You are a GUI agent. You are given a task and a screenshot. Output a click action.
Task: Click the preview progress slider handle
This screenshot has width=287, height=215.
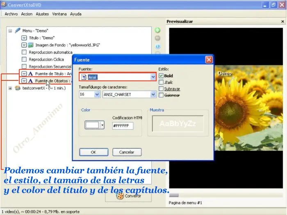[174, 195]
